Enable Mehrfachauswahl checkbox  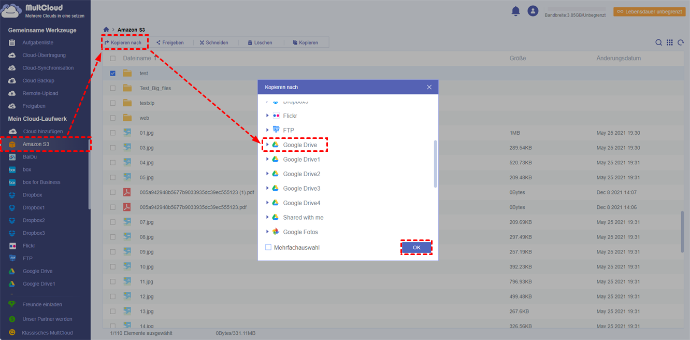pos(268,247)
